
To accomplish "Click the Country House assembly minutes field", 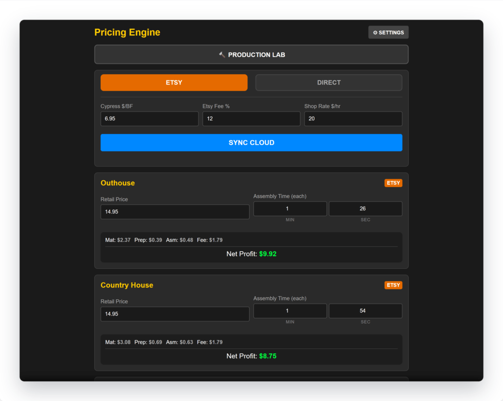I will [x=290, y=311].
